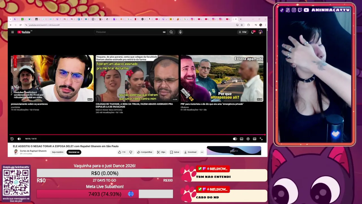The width and height of the screenshot is (362, 204).
Task: Open the browser extensions puzzle icon
Action: click(x=249, y=25)
